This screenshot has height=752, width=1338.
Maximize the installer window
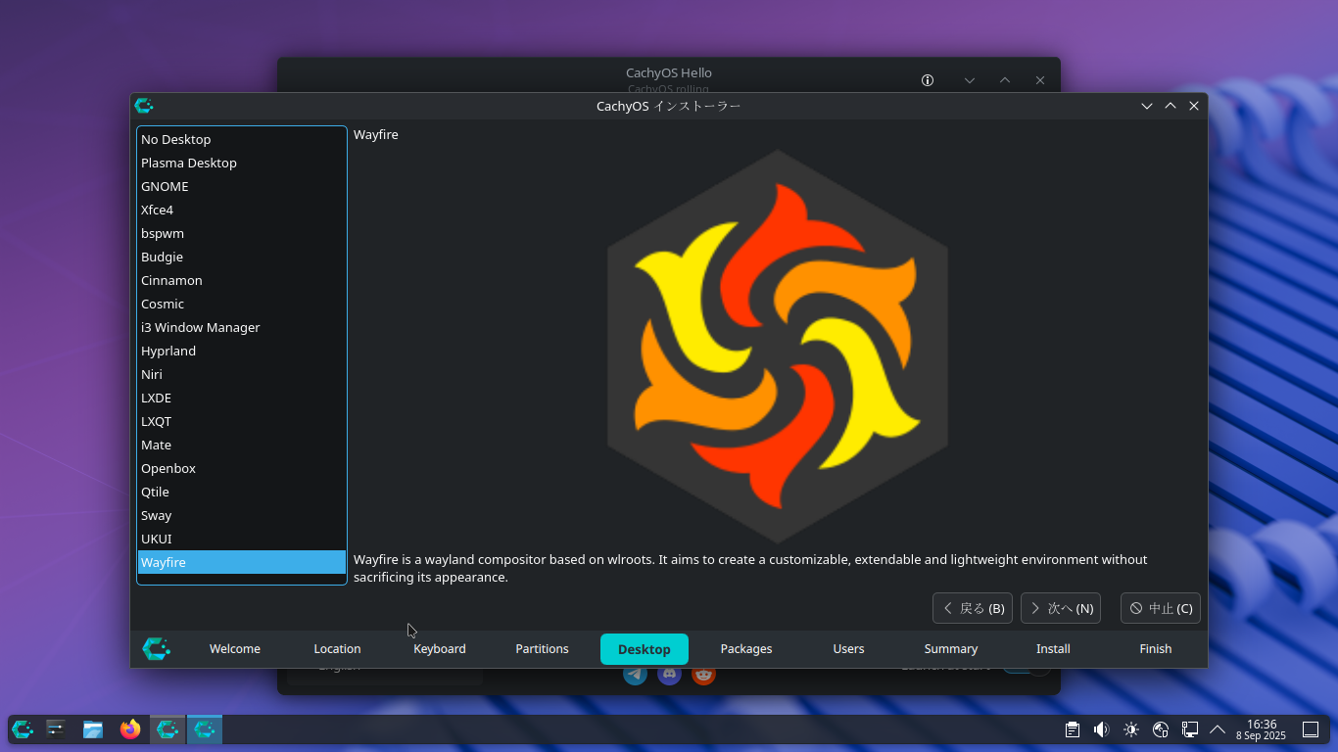[1171, 106]
